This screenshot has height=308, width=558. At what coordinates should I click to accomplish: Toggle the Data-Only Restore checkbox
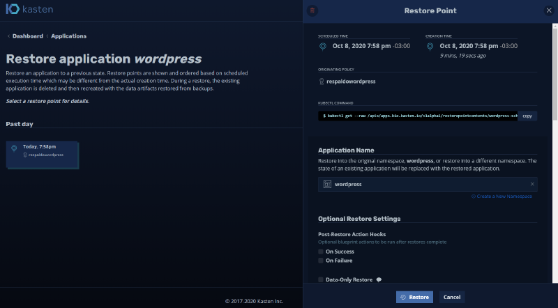[321, 279]
